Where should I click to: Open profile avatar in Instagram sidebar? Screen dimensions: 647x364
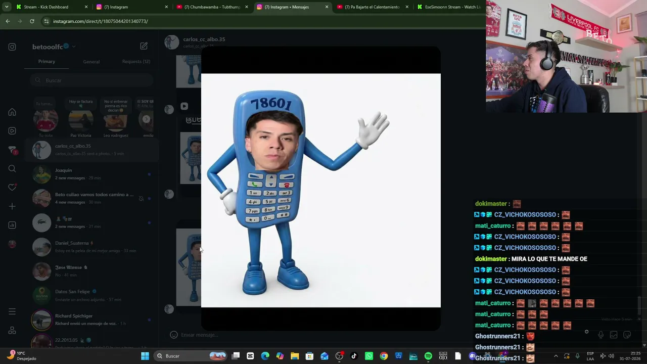coord(12,244)
